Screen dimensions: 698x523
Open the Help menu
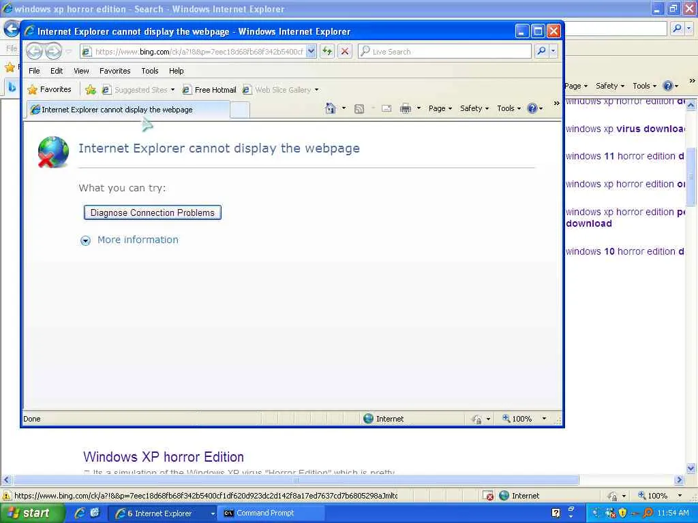(177, 71)
